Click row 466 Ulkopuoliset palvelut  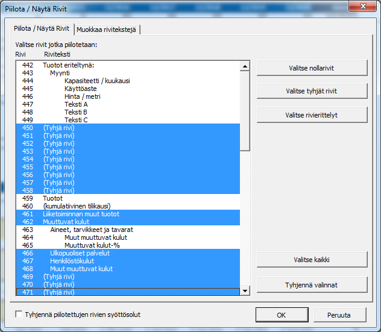pyautogui.click(x=128, y=253)
